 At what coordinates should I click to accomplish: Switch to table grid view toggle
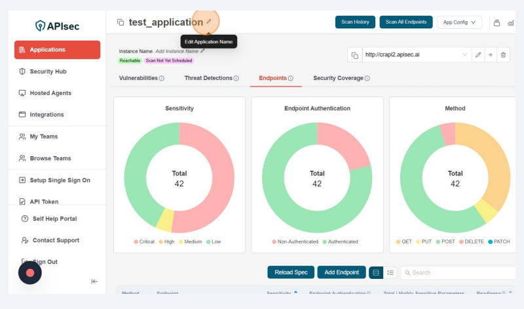(376, 272)
